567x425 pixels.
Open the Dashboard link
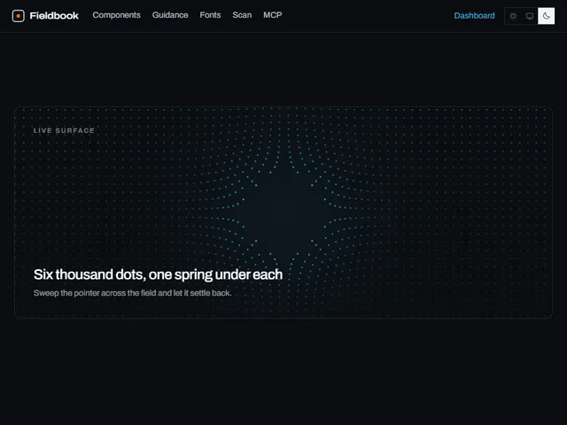pyautogui.click(x=474, y=16)
